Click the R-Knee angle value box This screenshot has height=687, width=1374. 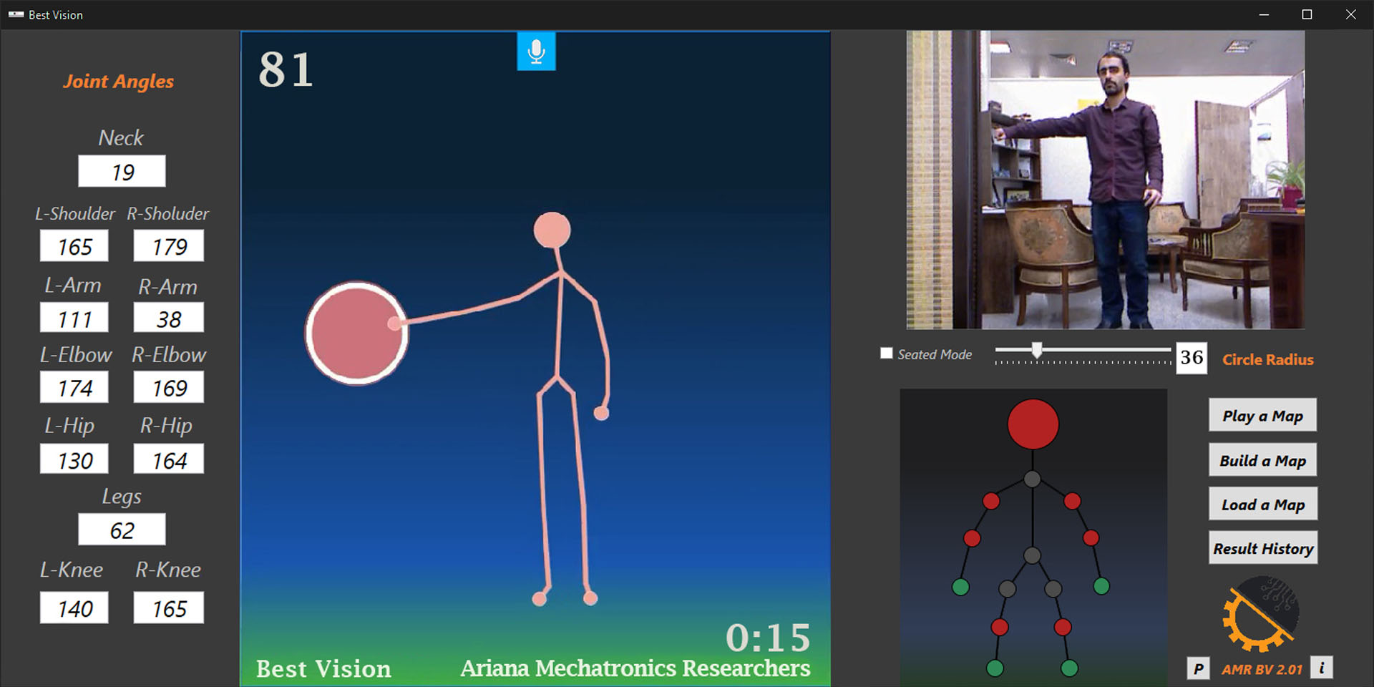[169, 608]
